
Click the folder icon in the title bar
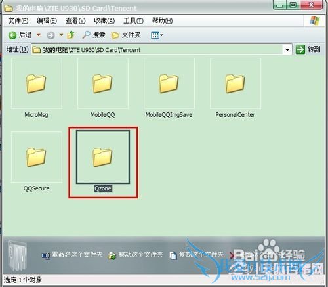pos(9,9)
